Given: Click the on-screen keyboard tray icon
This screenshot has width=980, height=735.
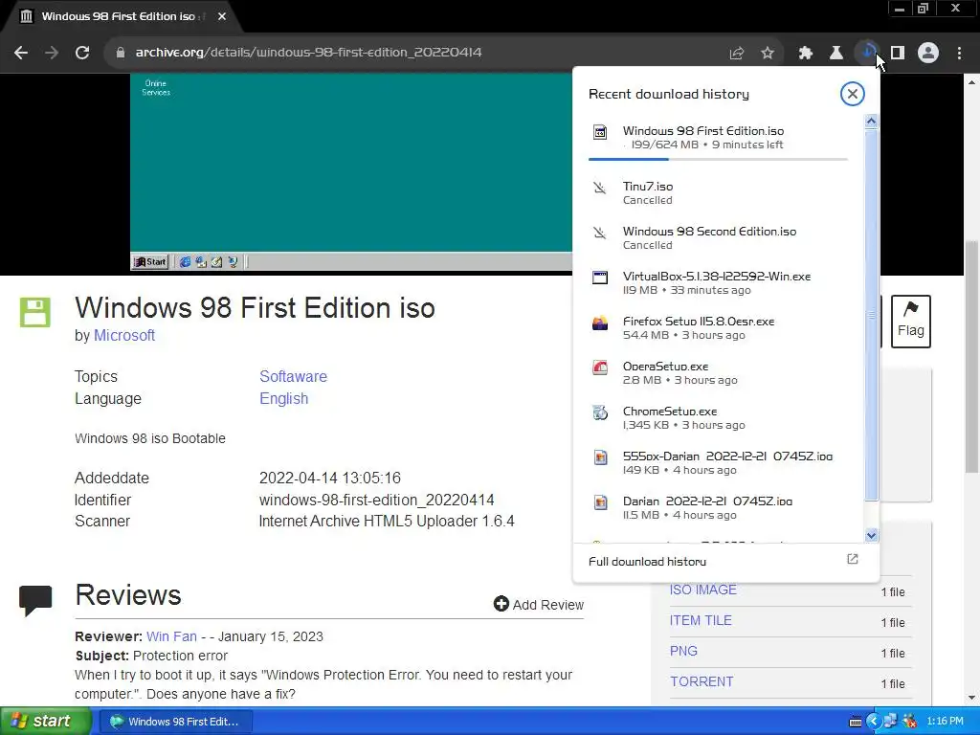Looking at the screenshot, I should click(856, 722).
